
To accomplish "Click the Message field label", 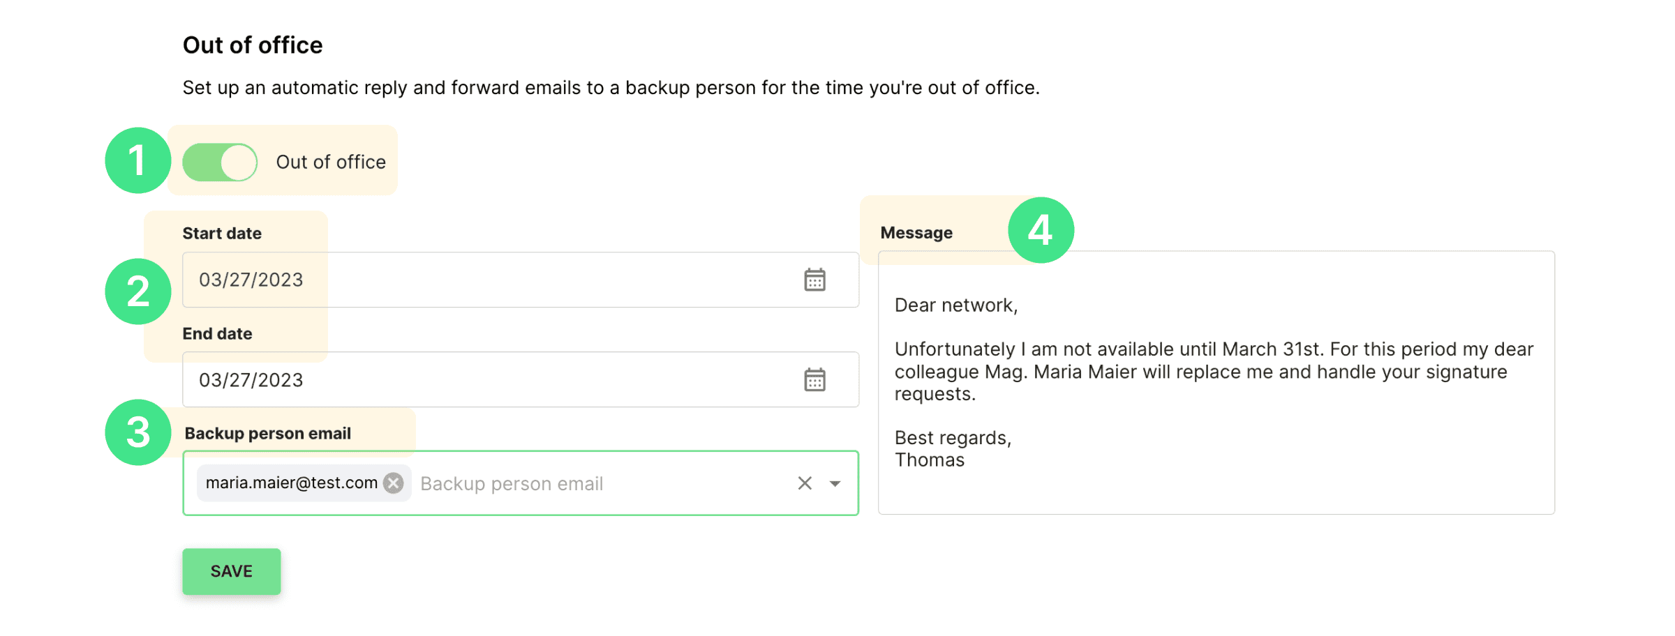I will click(x=916, y=233).
